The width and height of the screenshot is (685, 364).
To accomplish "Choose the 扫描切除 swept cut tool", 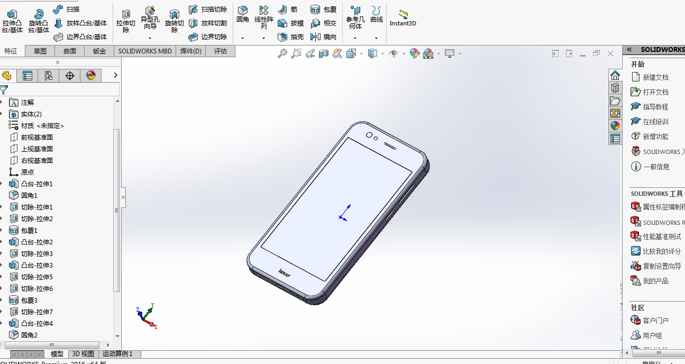I will 208,10.
